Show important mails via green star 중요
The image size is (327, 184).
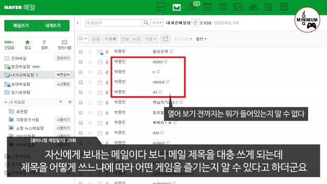tap(28, 44)
